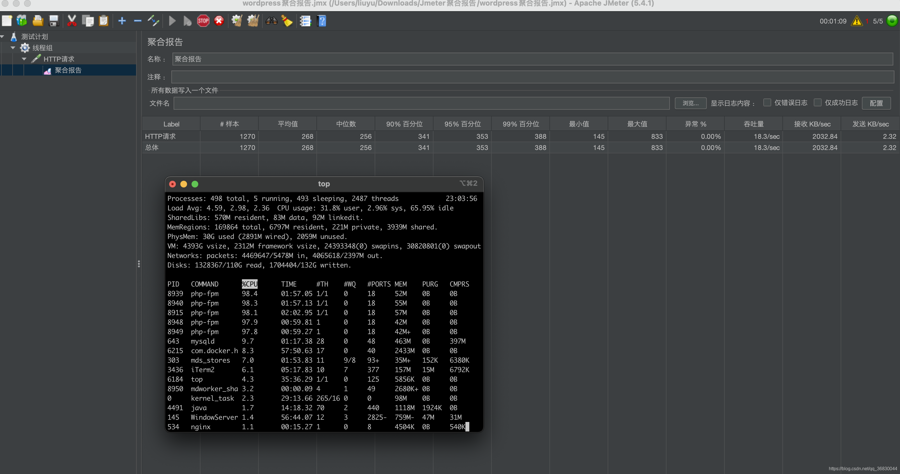Open the Function Helper list icon

point(305,21)
